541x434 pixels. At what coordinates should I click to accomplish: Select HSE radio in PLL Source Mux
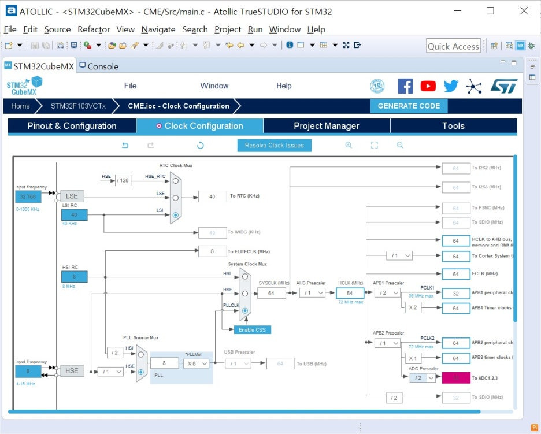coord(141,372)
